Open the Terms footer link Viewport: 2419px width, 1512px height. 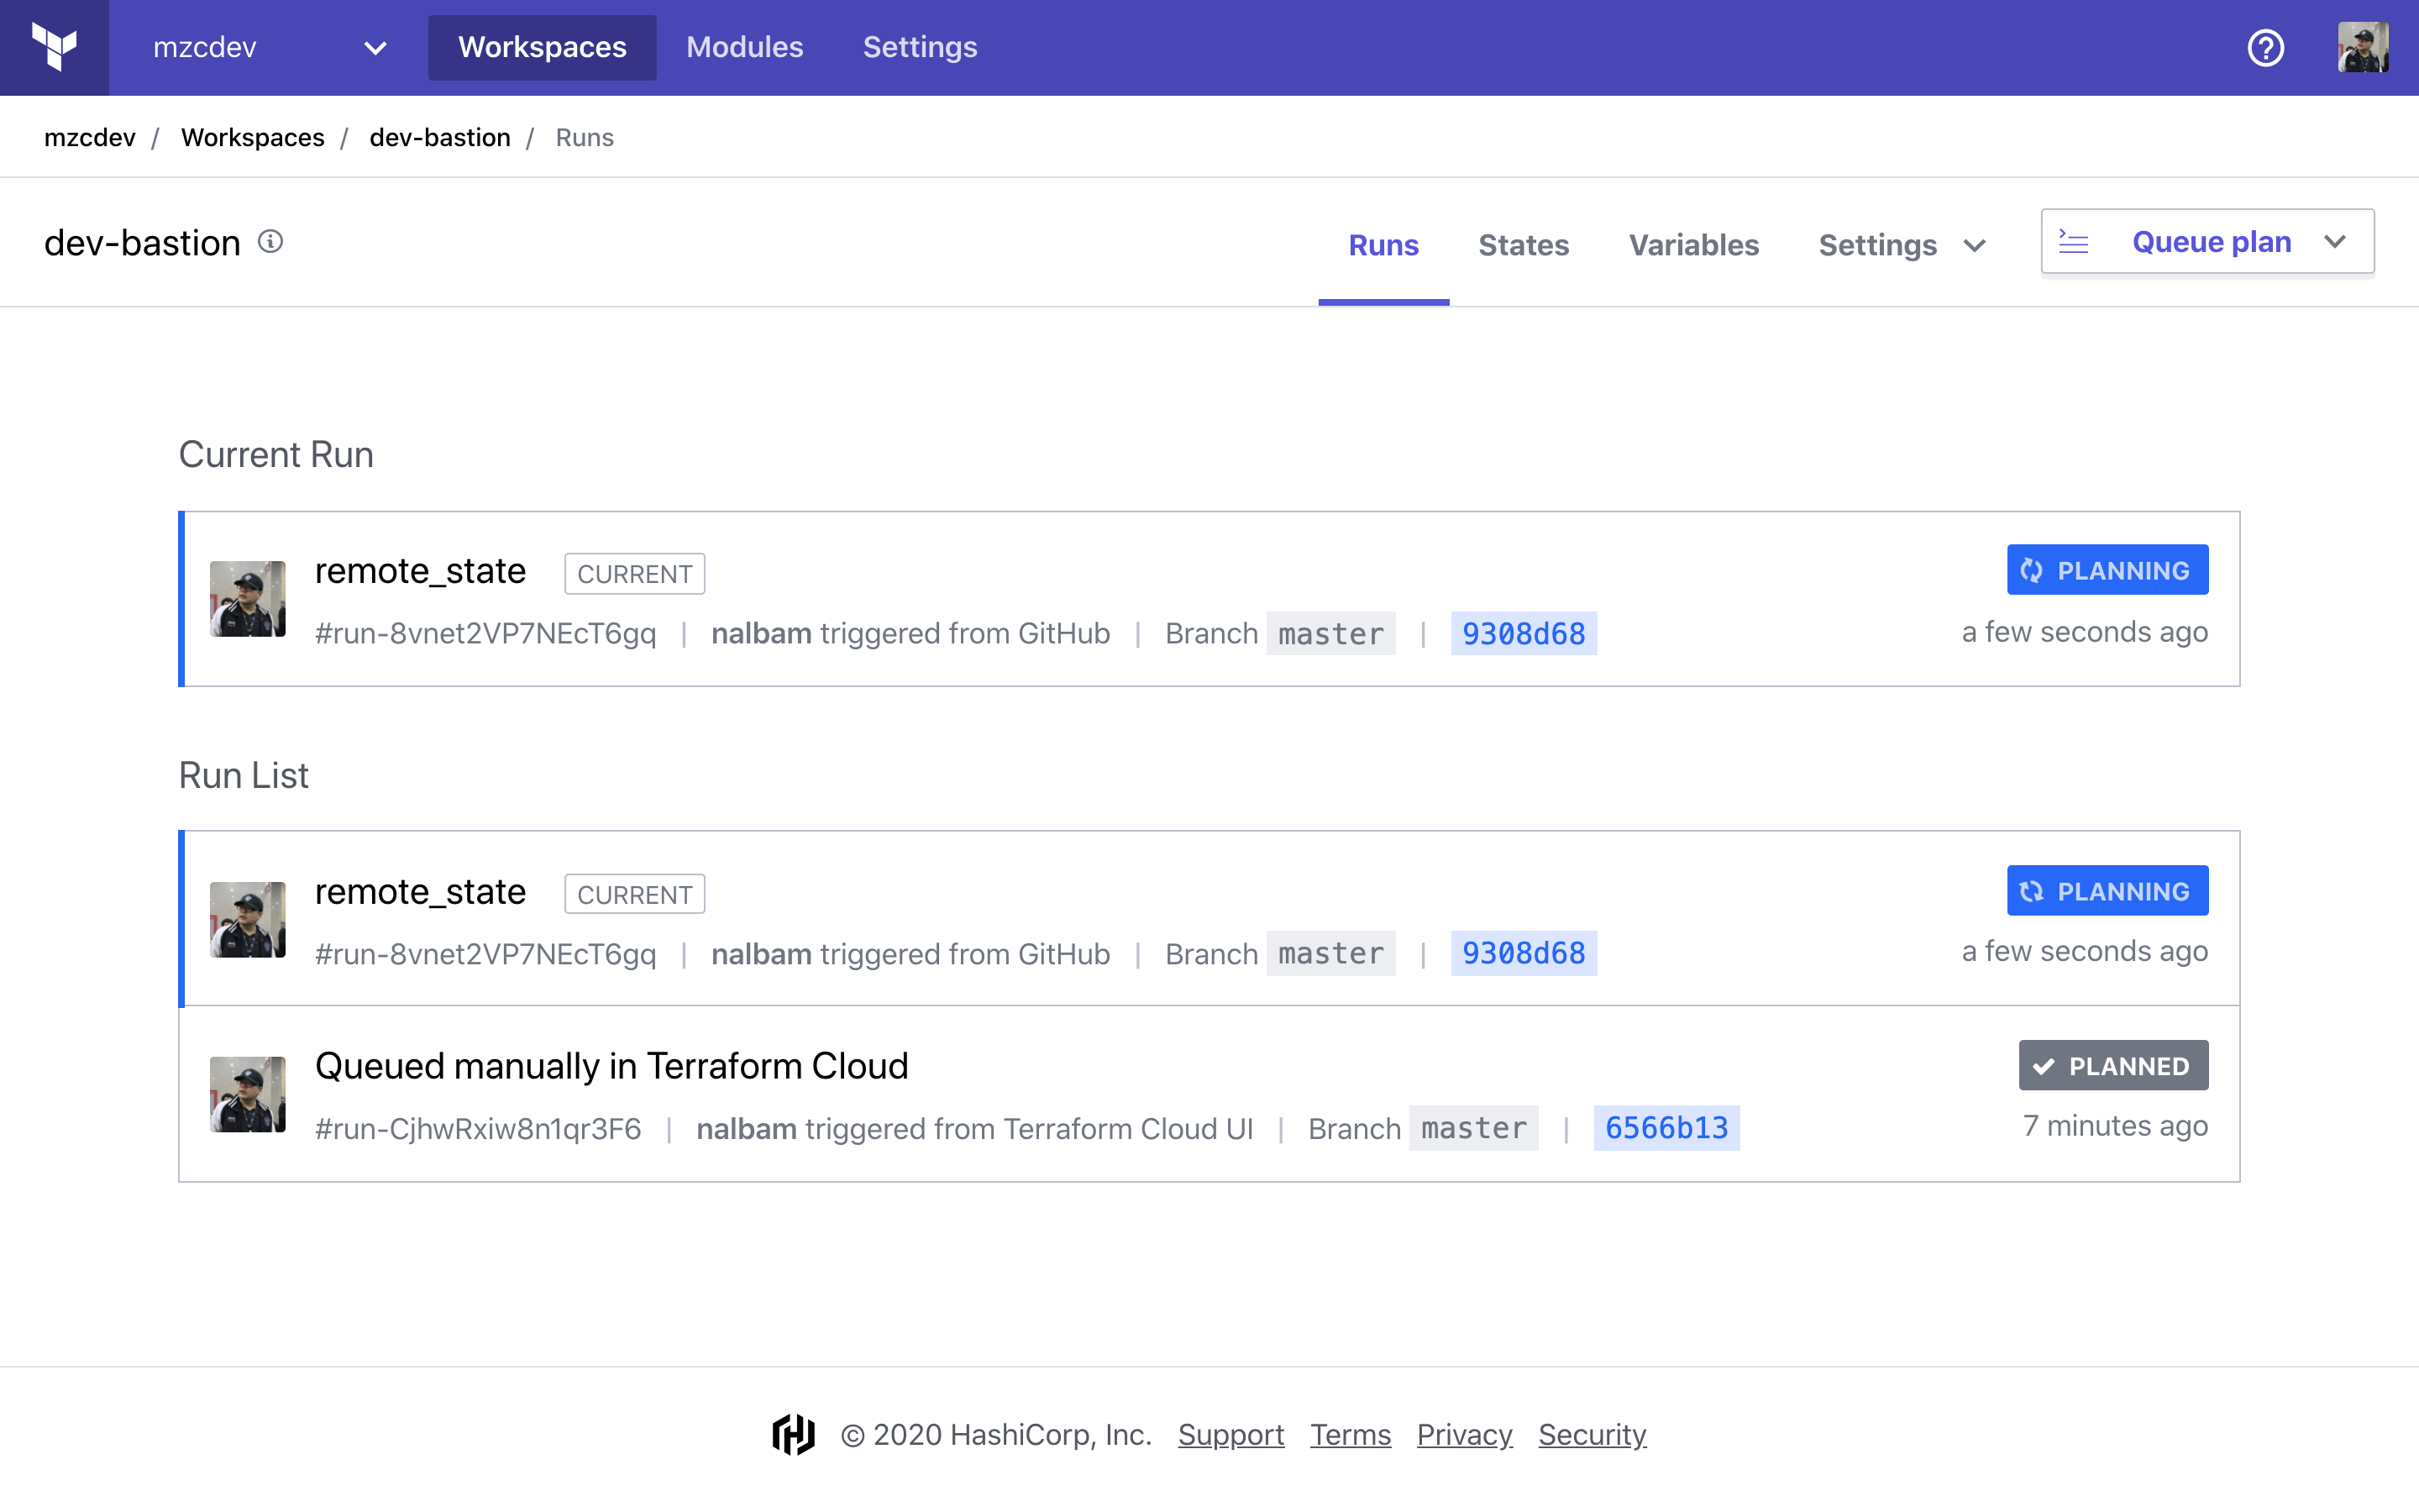(1351, 1435)
